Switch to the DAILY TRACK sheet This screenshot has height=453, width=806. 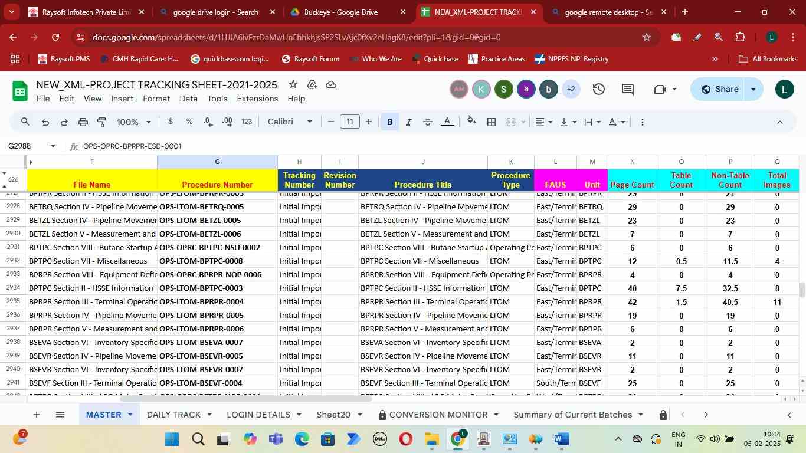click(x=173, y=415)
